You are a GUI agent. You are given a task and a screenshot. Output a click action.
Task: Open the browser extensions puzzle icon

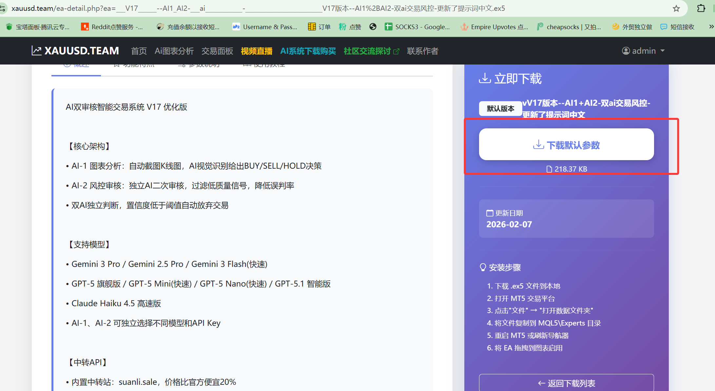701,9
